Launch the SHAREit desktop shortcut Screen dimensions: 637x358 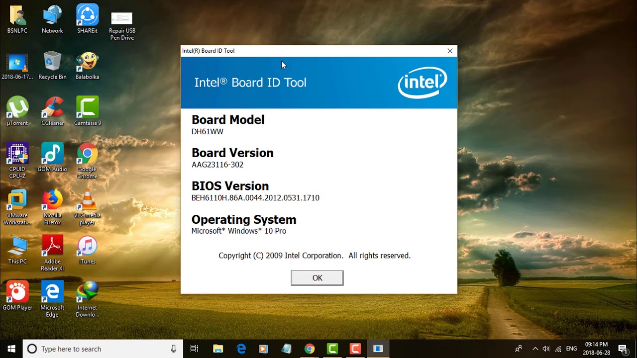coord(87,20)
